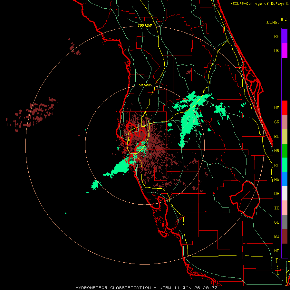
Task: Click the pink GR legend color swatch
Action: pyautogui.click(x=285, y=122)
